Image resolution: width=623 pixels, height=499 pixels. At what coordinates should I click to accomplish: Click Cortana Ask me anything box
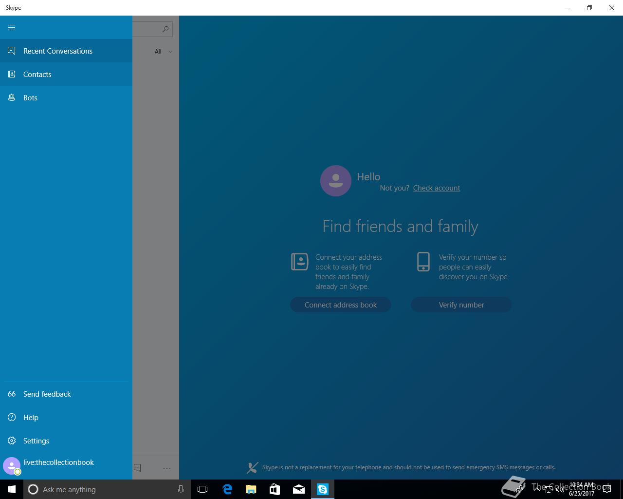point(106,489)
